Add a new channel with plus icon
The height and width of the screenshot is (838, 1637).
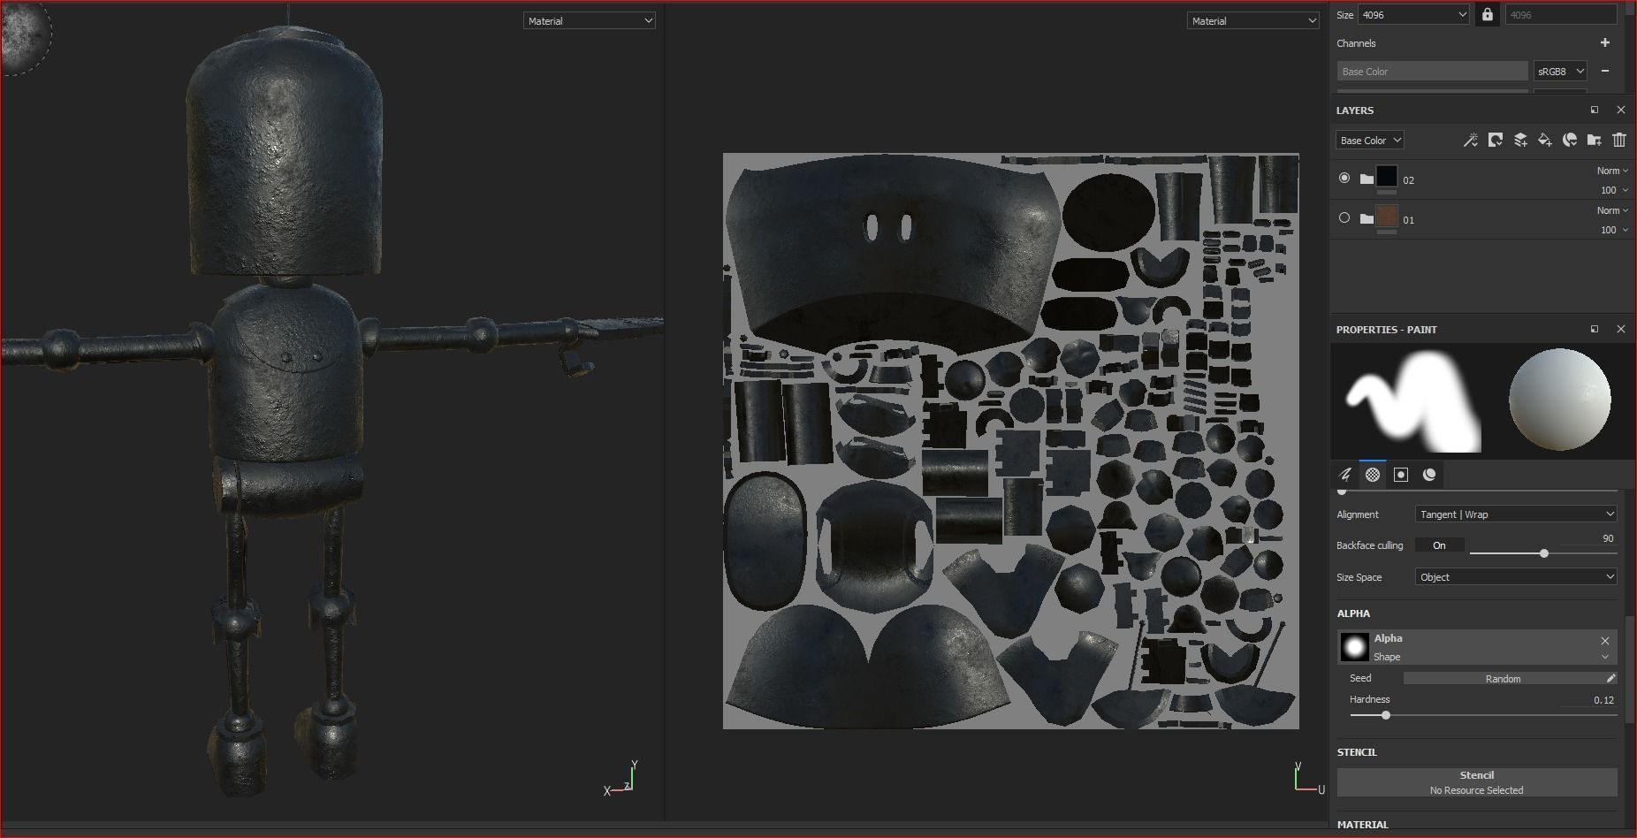1605,42
